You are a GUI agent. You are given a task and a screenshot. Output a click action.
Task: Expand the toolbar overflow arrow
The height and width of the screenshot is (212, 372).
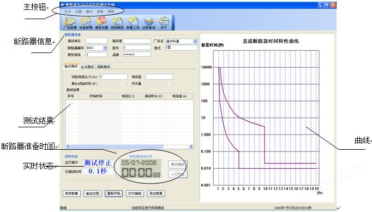pos(173,28)
